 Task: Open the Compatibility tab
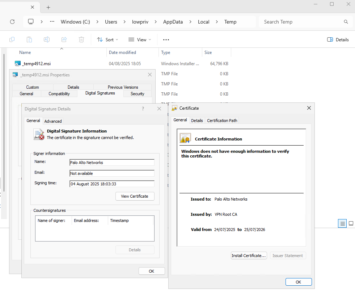[59, 94]
